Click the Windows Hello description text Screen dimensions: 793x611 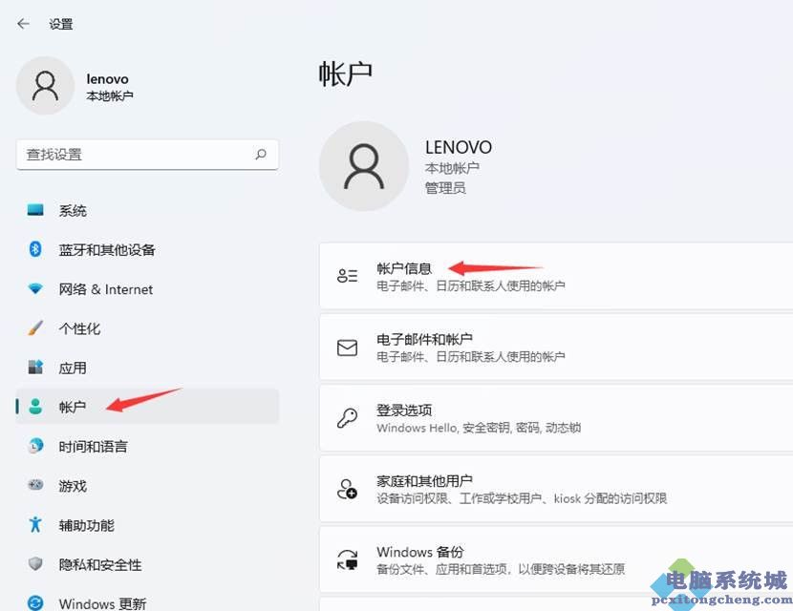(x=479, y=428)
